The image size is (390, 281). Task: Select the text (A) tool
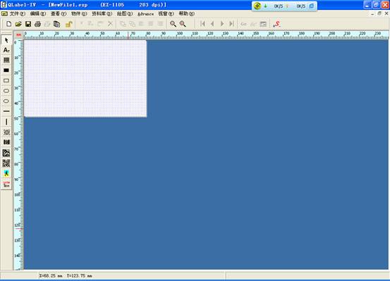point(6,50)
